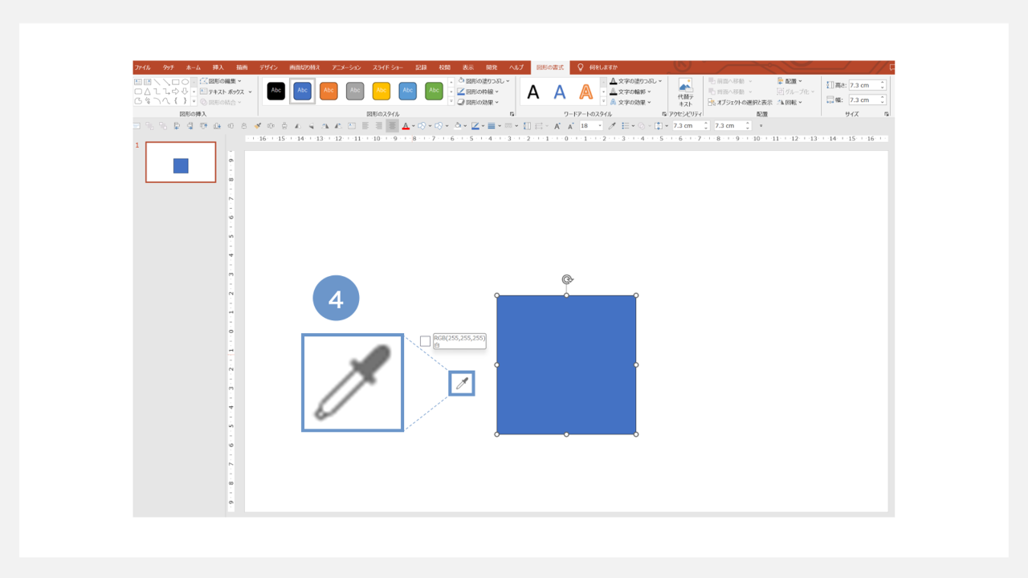Image resolution: width=1028 pixels, height=578 pixels.
Task: Open the 配置 align dropdown
Action: (790, 81)
